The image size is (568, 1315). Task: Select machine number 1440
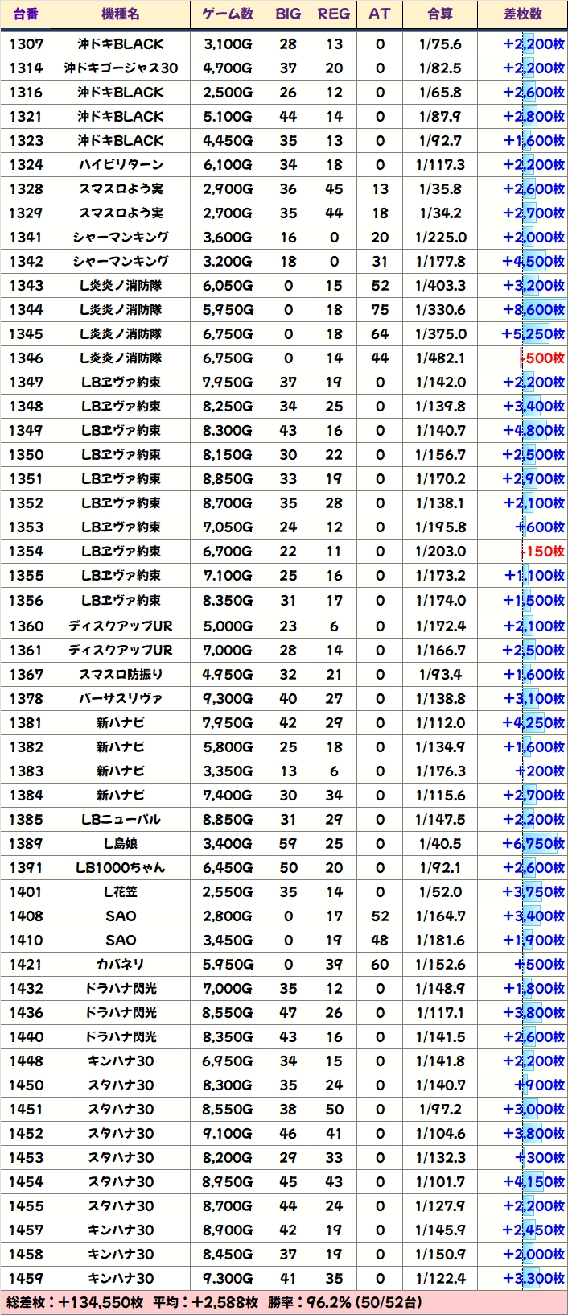click(26, 1036)
